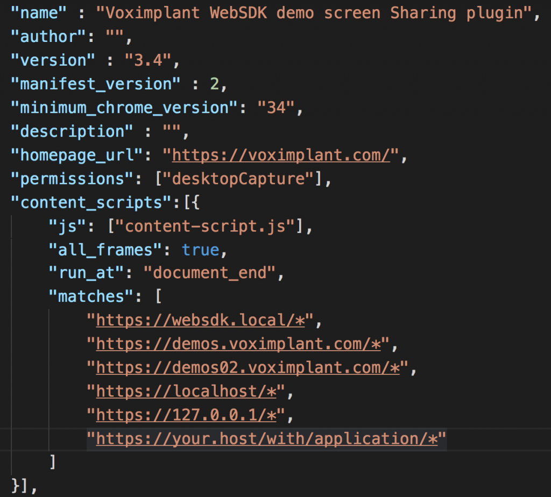Click the "run_at" key
Viewport: 551px width, 497px height.
click(86, 273)
